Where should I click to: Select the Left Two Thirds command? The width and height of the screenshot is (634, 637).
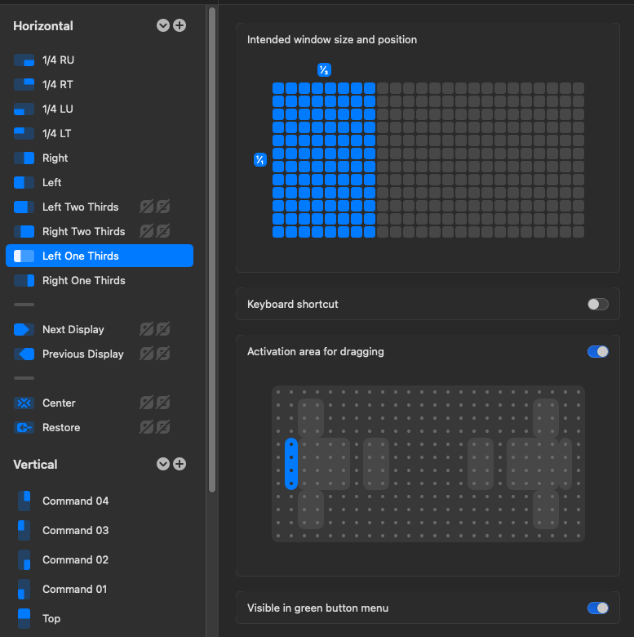tap(80, 207)
